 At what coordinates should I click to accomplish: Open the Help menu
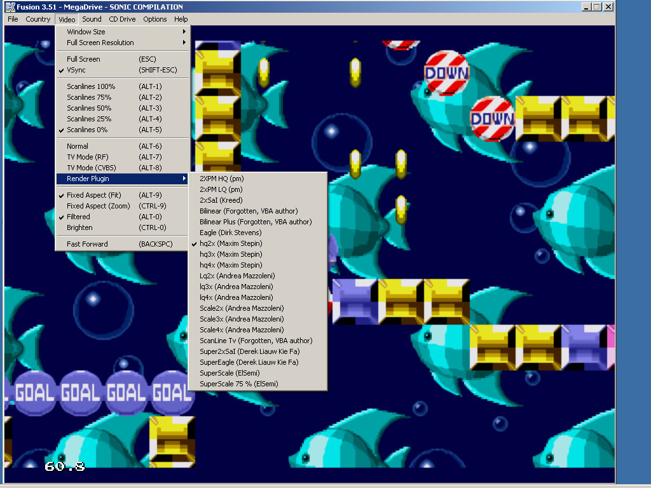point(181,19)
